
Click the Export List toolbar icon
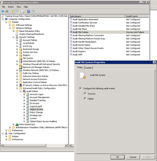click(23, 11)
